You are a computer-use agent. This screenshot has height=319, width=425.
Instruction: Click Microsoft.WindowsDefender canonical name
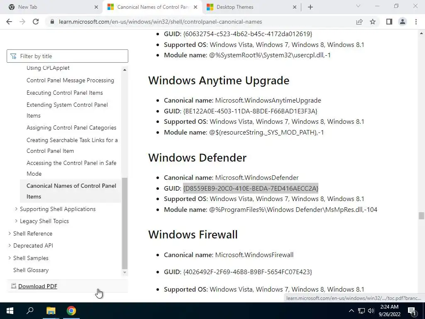tap(256, 178)
